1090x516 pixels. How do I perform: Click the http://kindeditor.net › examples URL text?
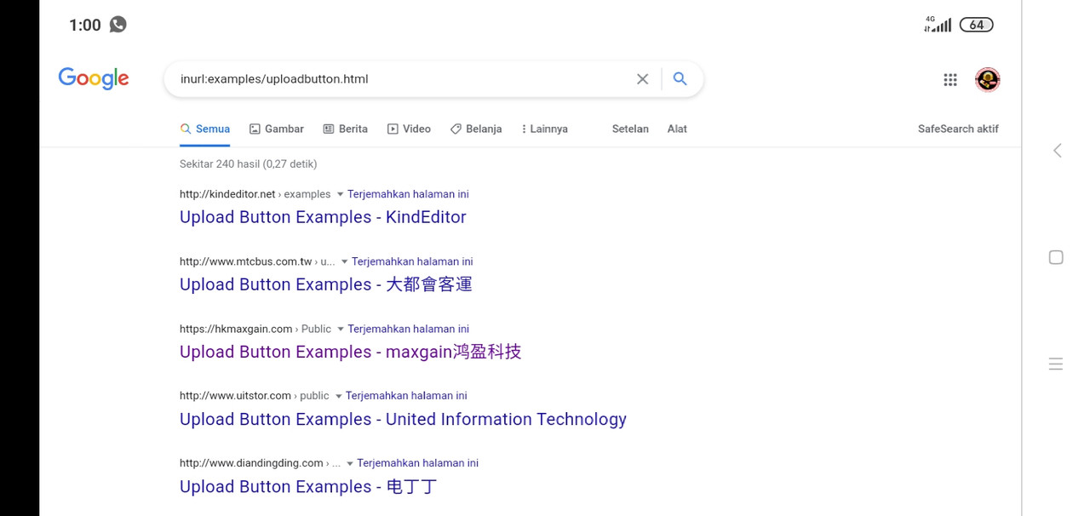pos(255,194)
